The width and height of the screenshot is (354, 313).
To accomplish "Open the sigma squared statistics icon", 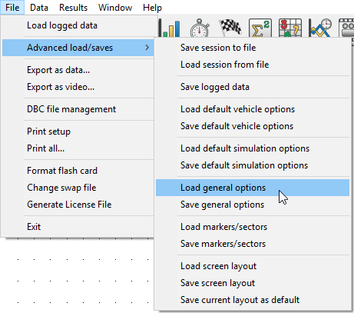I will click(x=260, y=28).
